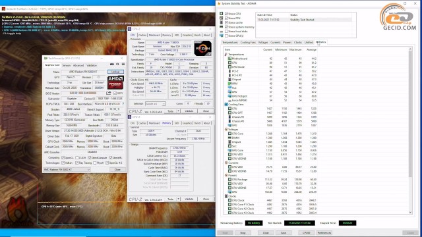Collapse the Temperatures group in statistics list

pyautogui.click(x=226, y=54)
